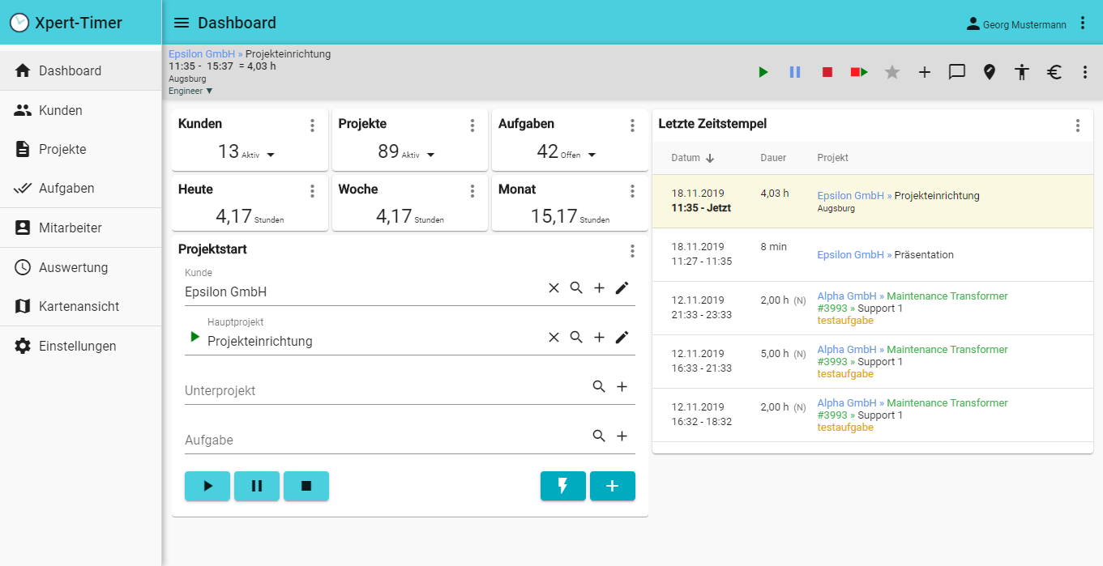Viewport: 1103px width, 566px height.
Task: Click the gray star favorite icon
Action: point(892,72)
